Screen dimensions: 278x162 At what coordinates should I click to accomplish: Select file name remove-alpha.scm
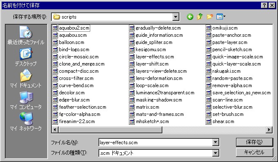pyautogui.click(x=232, y=85)
